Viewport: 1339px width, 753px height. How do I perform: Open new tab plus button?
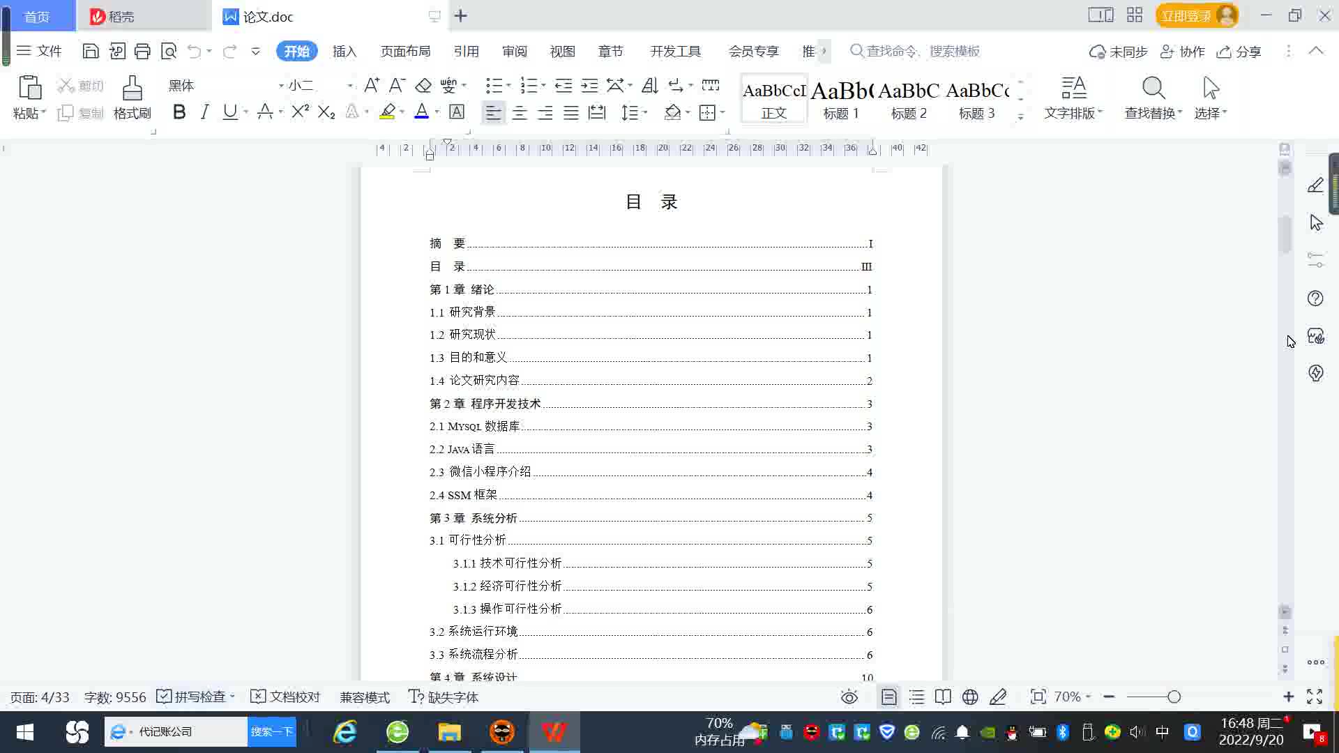[x=461, y=15]
